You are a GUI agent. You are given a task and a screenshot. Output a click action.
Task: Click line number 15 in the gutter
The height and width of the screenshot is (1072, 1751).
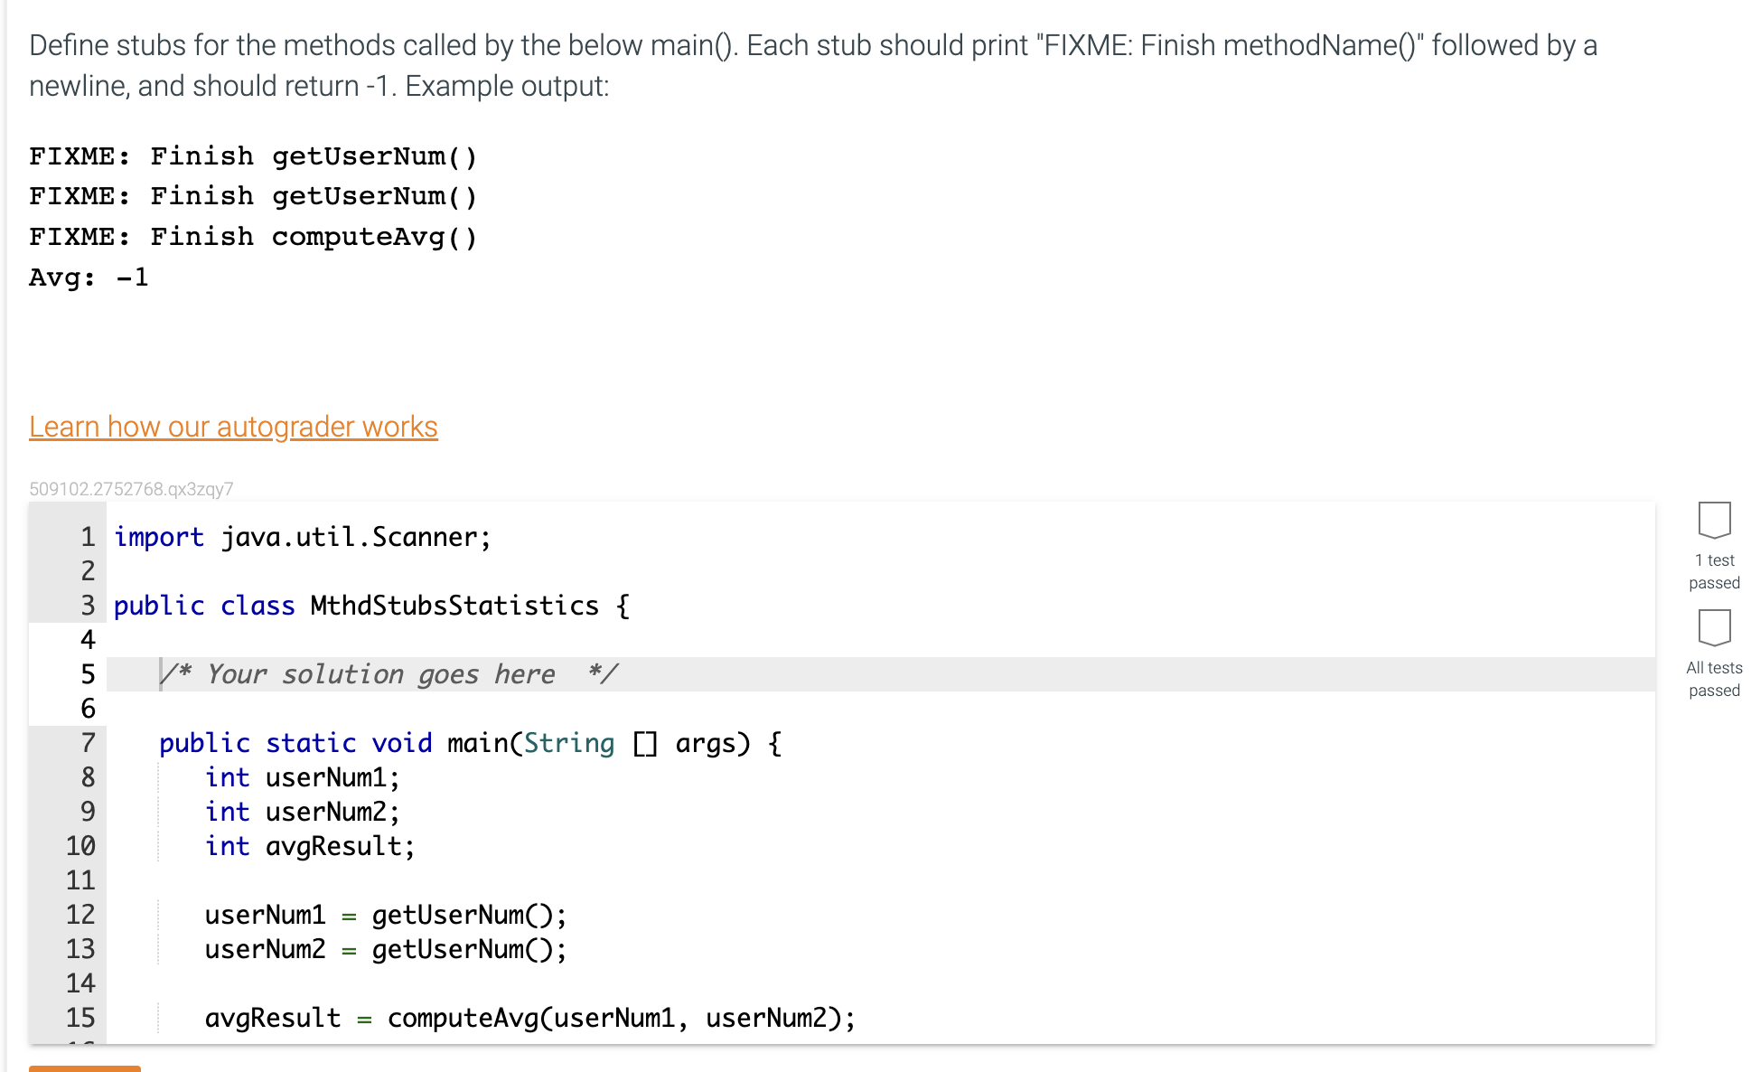(80, 1017)
